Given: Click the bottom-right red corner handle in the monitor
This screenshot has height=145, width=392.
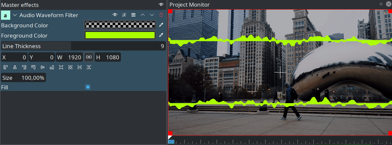Looking at the screenshot, I should (x=390, y=133).
